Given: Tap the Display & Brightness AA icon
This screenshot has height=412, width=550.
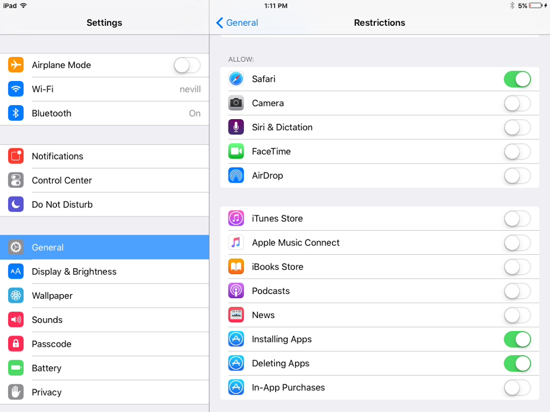Looking at the screenshot, I should [x=16, y=272].
